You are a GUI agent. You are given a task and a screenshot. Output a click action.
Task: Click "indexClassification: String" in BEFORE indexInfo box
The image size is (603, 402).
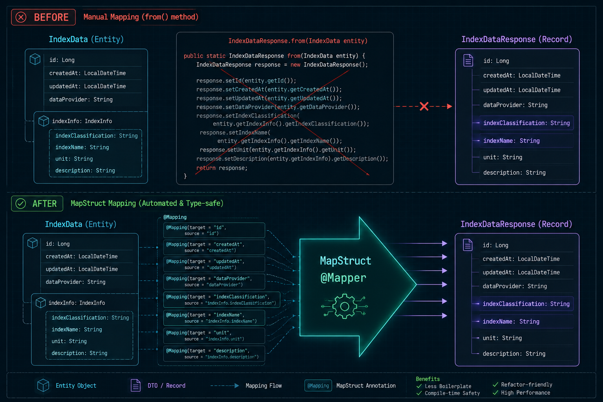pos(97,135)
